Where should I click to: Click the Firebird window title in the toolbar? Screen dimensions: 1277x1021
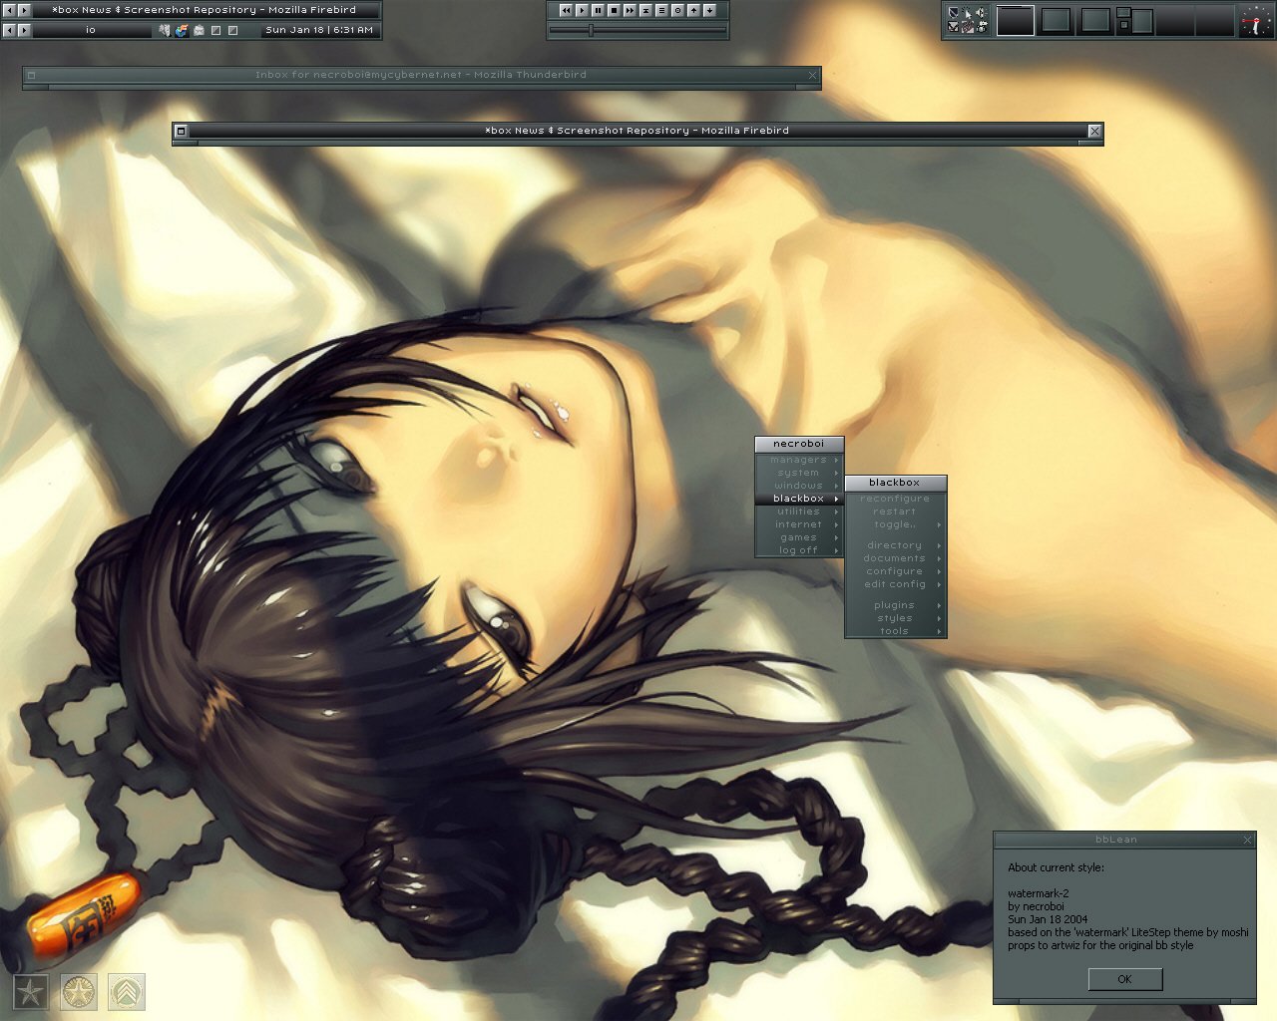point(204,10)
